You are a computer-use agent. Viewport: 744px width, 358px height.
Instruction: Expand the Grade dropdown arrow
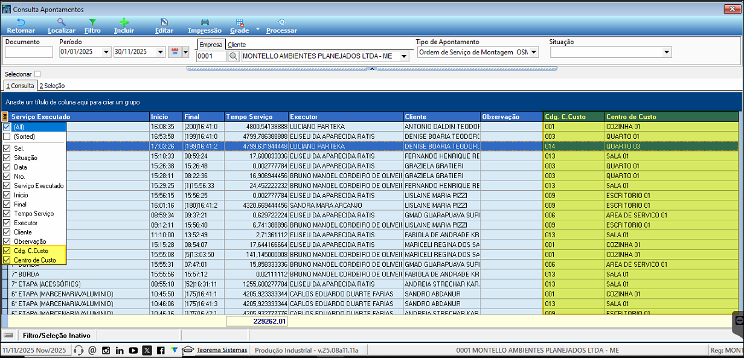[258, 28]
